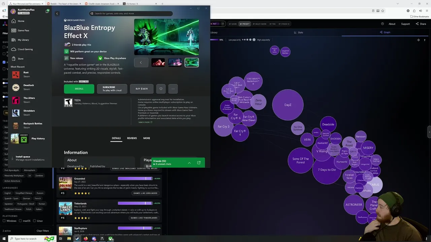Click the Xbox app search field

pos(131,13)
